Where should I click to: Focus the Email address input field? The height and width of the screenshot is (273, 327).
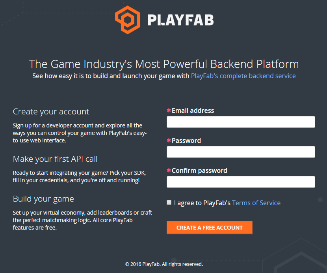(241, 122)
